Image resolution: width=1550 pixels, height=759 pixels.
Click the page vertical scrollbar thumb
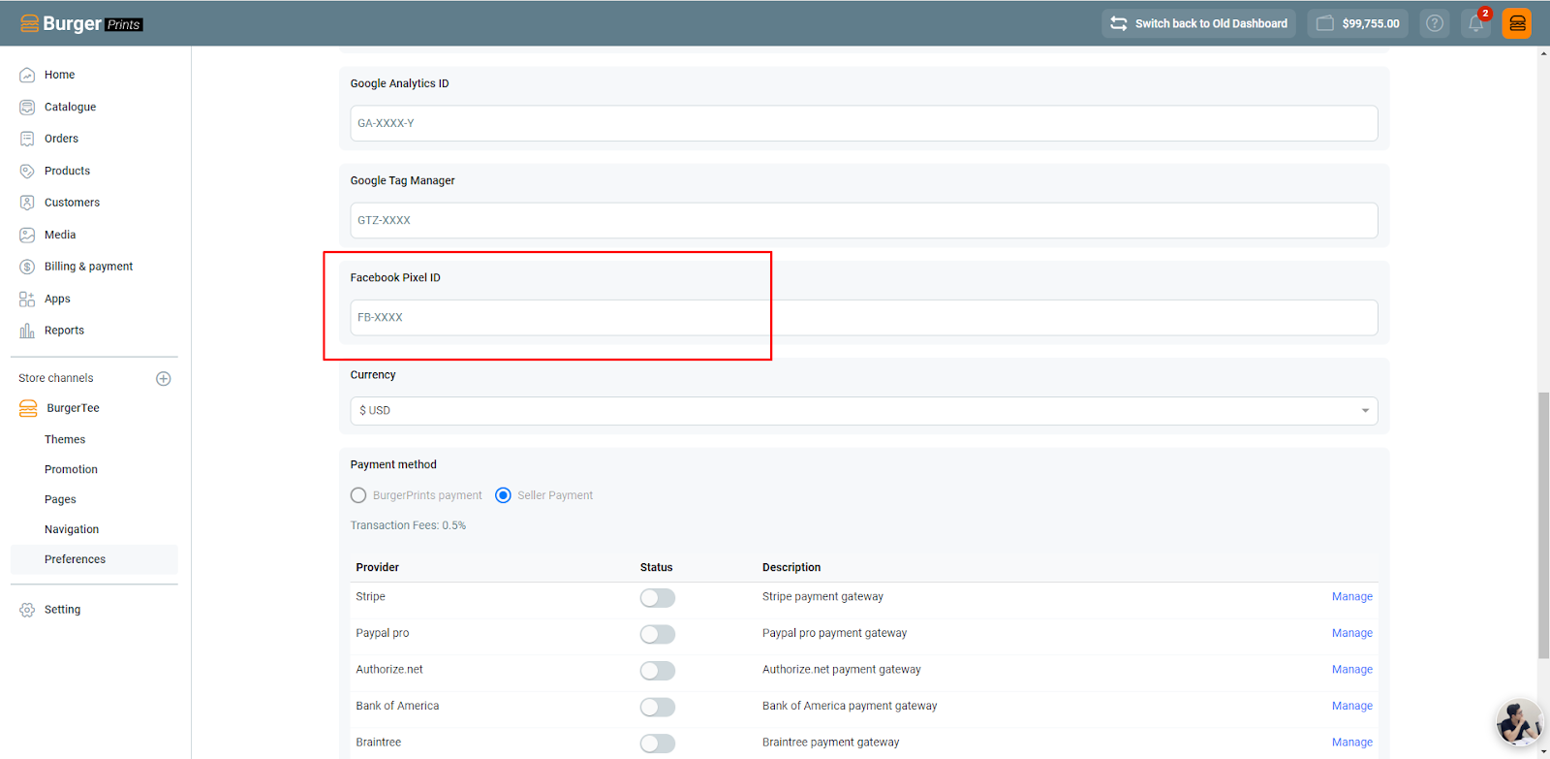(x=1543, y=525)
